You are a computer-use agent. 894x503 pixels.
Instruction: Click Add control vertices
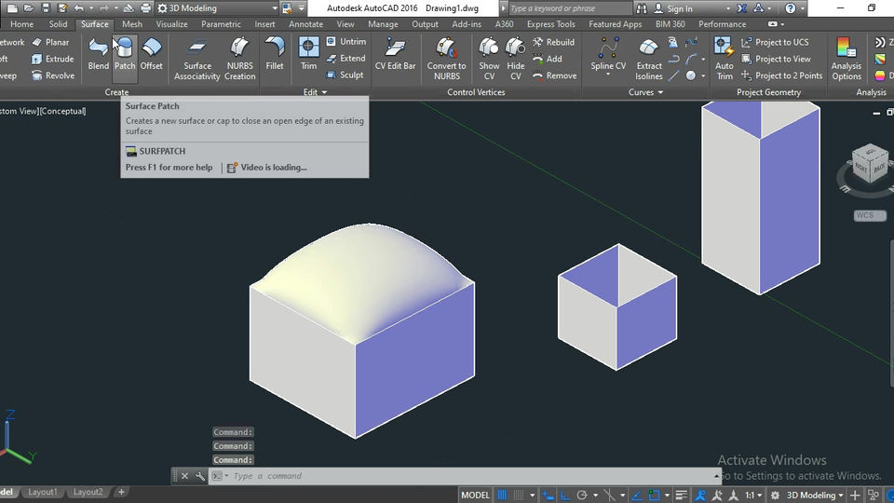(x=548, y=59)
